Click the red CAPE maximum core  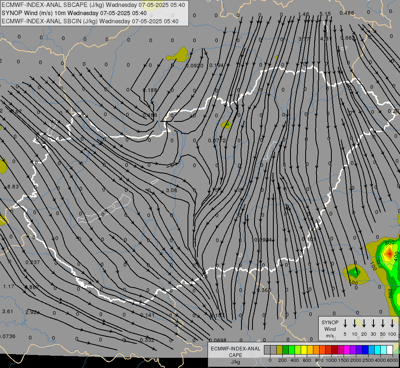tap(389, 254)
